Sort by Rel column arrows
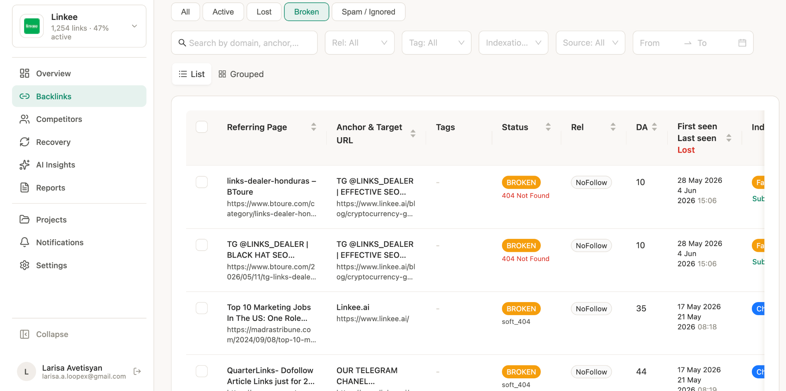The height and width of the screenshot is (391, 786). (613, 127)
